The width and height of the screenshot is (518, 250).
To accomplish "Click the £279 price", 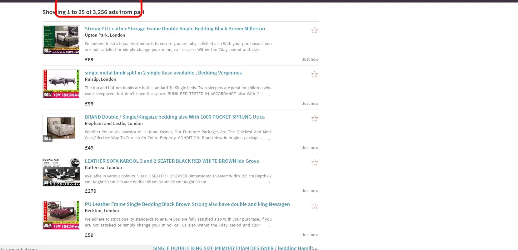I will click(91, 191).
